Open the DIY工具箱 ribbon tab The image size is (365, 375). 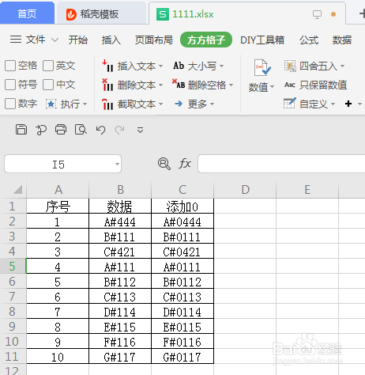(262, 40)
